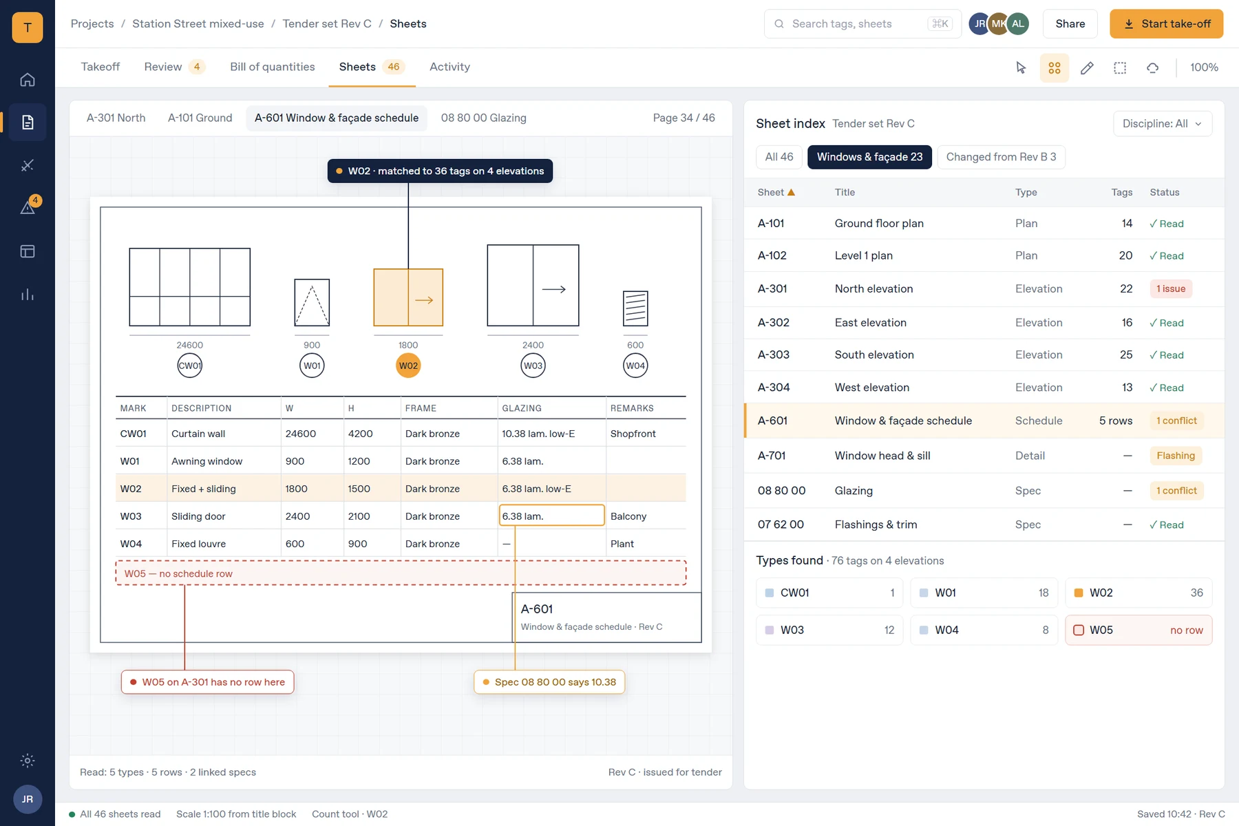Sort by the Sheet column header
Screen dimensions: 1239x826
pyautogui.click(x=776, y=193)
